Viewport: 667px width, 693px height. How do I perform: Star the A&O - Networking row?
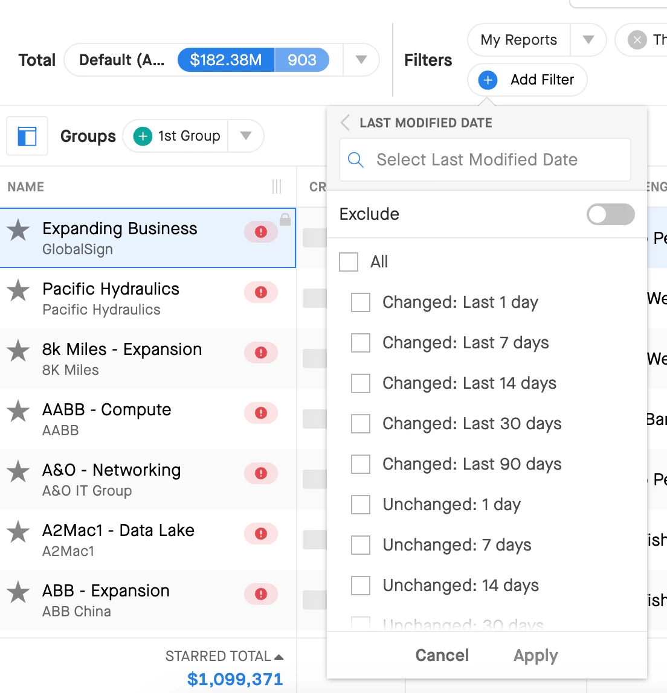pyautogui.click(x=18, y=471)
